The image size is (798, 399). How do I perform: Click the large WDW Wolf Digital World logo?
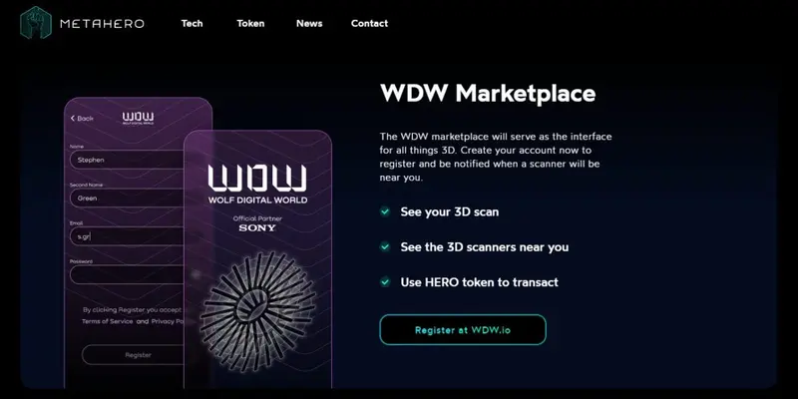click(x=257, y=184)
